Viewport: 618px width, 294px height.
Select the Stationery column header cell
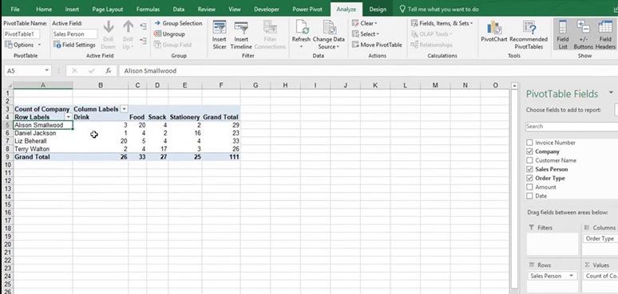(x=185, y=117)
